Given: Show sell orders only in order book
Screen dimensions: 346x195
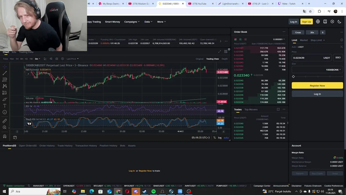Looking at the screenshot, I should pos(246,39).
